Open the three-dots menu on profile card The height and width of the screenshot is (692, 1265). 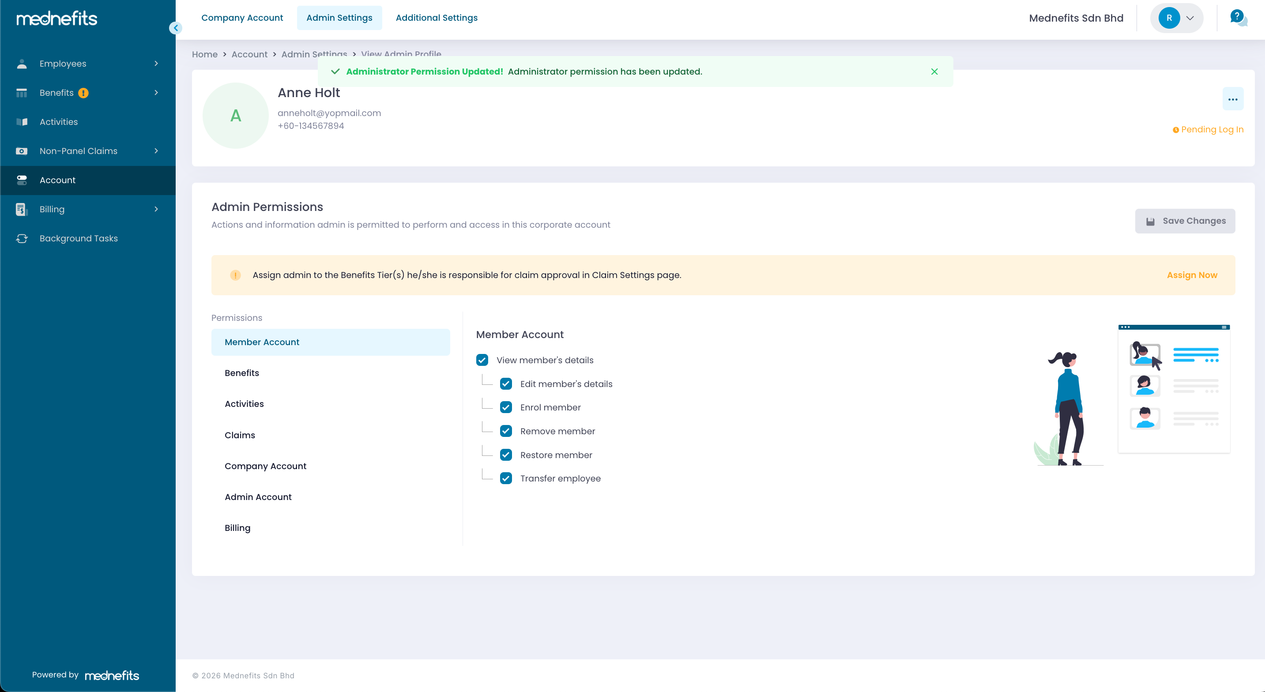1233,99
